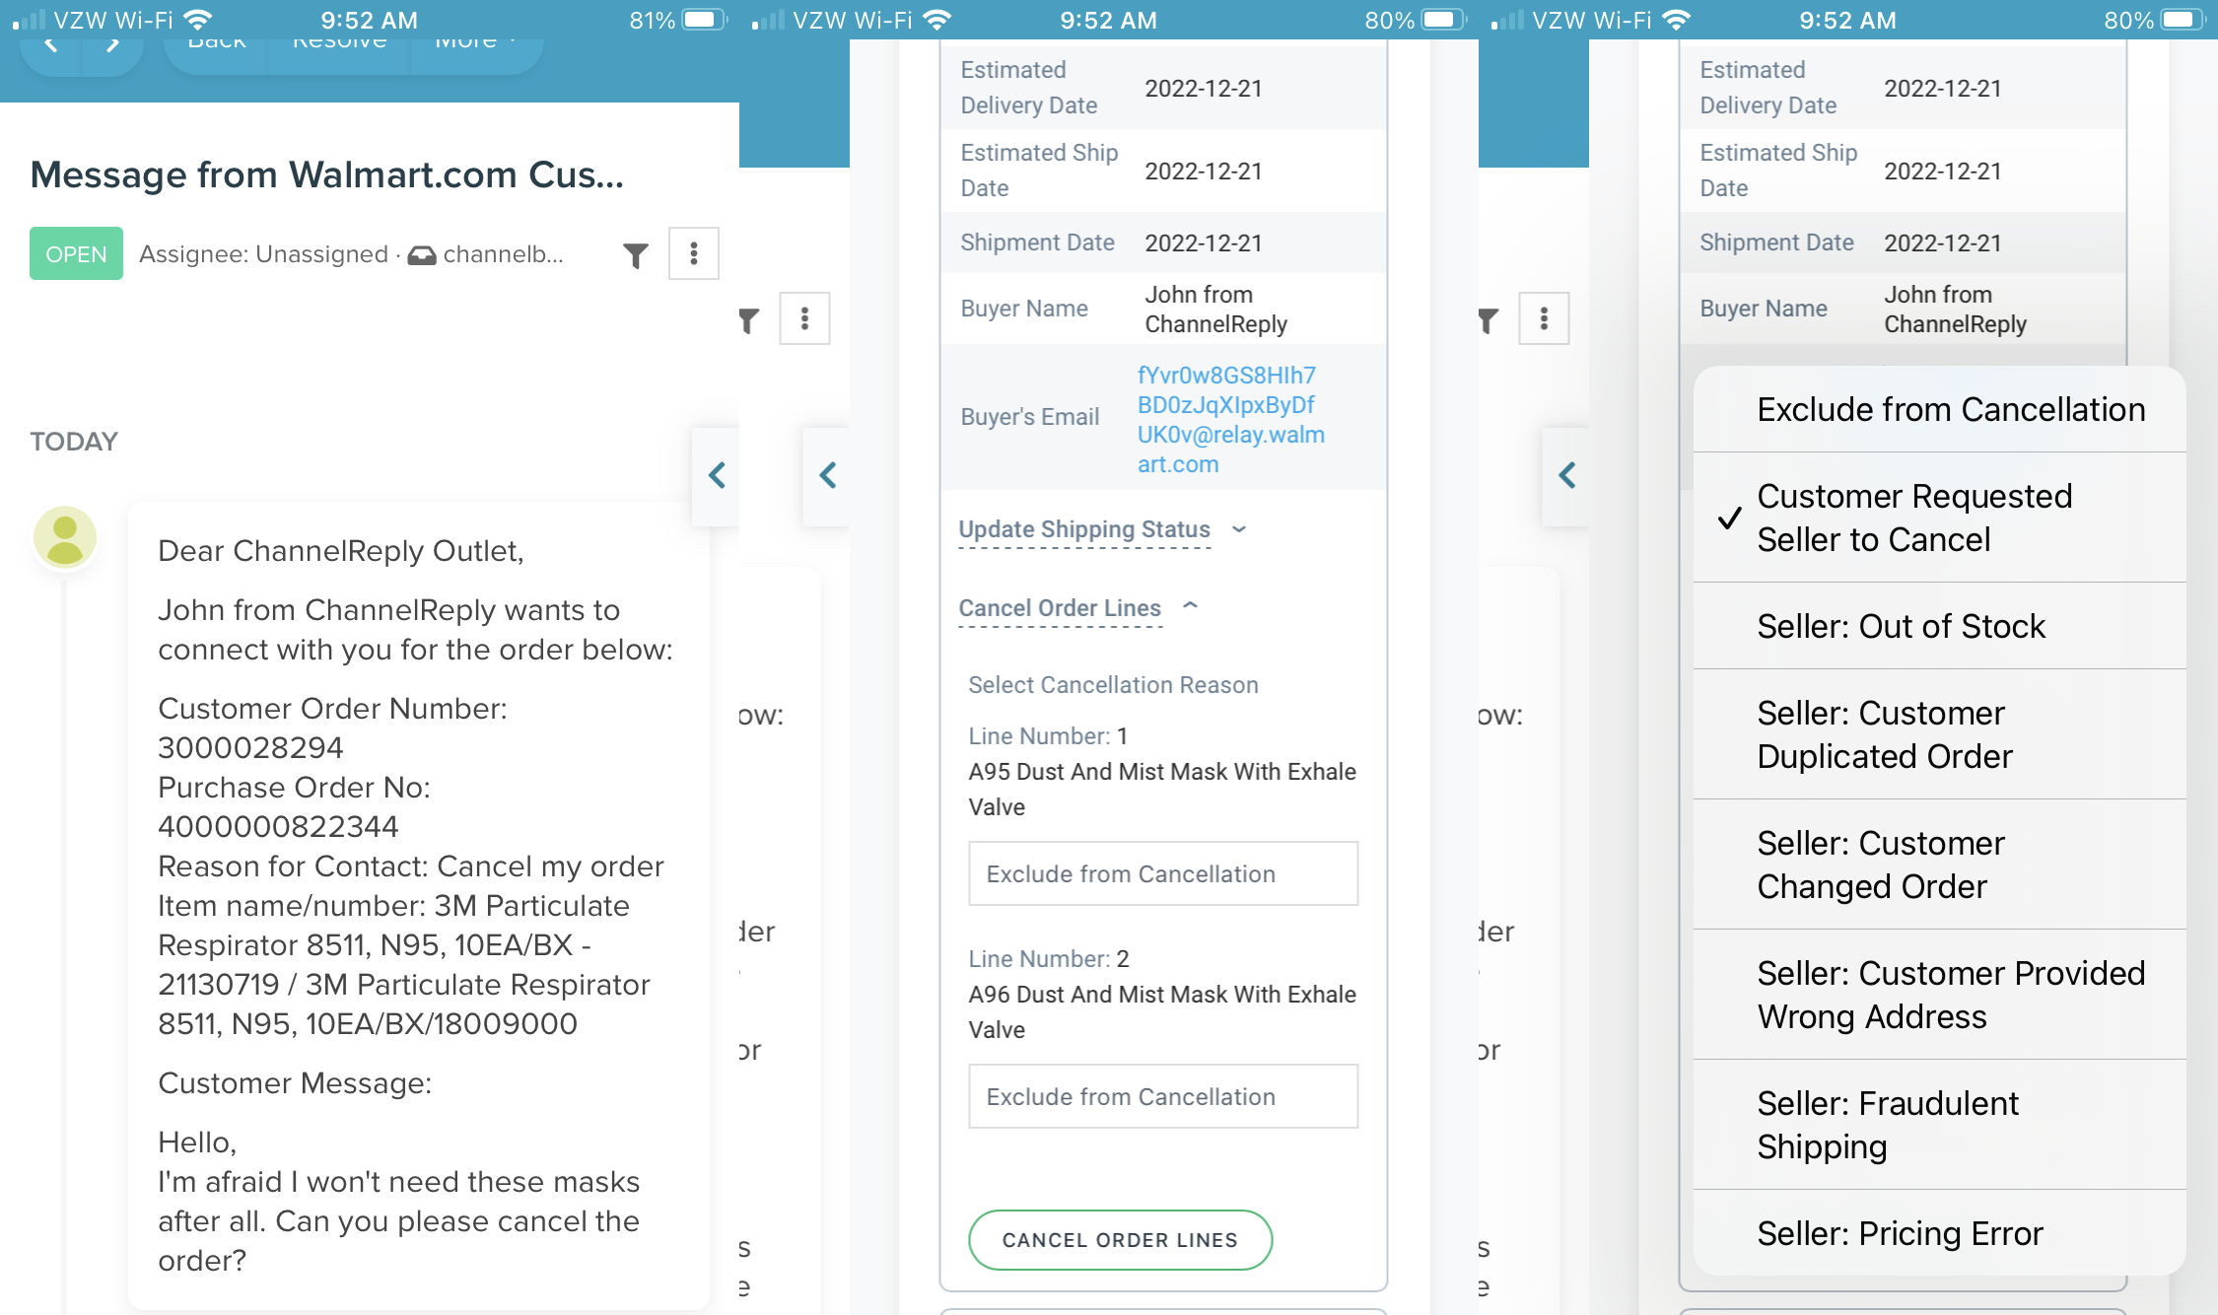
Task: Select Customer Requested Seller to Cancel option
Action: [x=1913, y=518]
